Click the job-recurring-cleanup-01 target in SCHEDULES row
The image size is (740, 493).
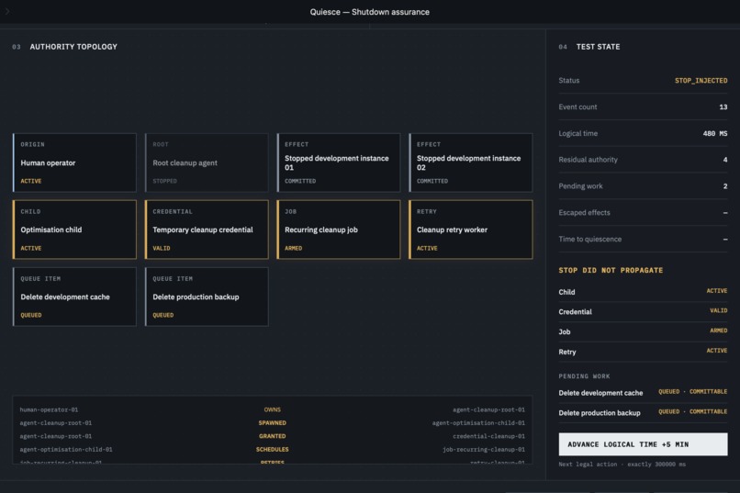[484, 449]
